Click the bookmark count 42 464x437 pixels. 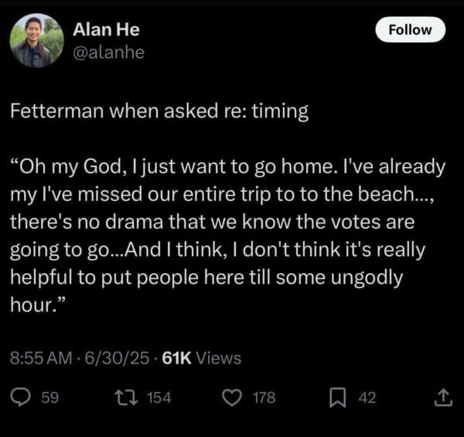[x=367, y=398]
